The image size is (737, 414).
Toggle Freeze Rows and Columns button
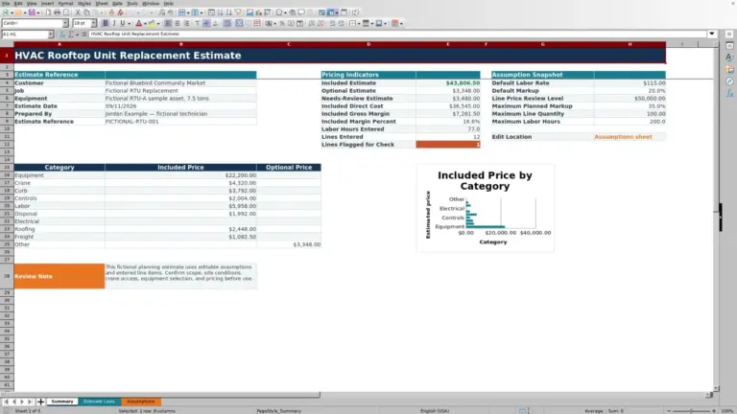[331, 12]
